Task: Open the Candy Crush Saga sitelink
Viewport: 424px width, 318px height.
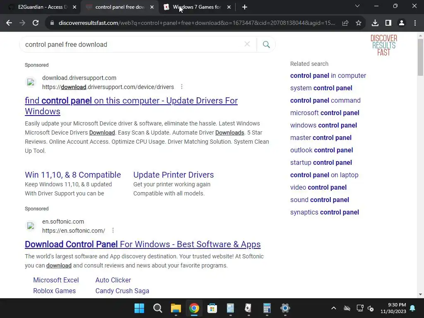Action: 122,291
